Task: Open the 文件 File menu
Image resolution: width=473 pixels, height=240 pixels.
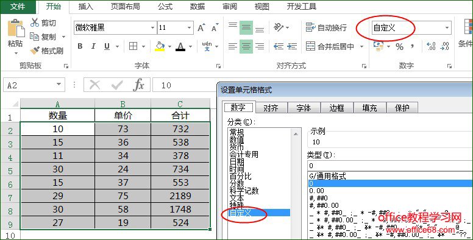Action: coord(18,6)
